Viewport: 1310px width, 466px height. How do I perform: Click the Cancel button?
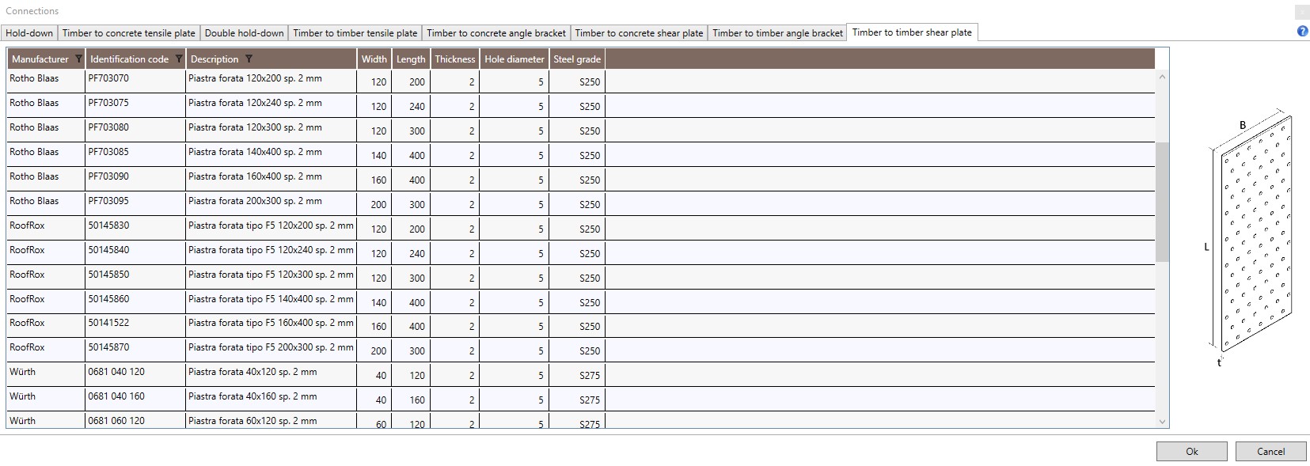tap(1270, 452)
